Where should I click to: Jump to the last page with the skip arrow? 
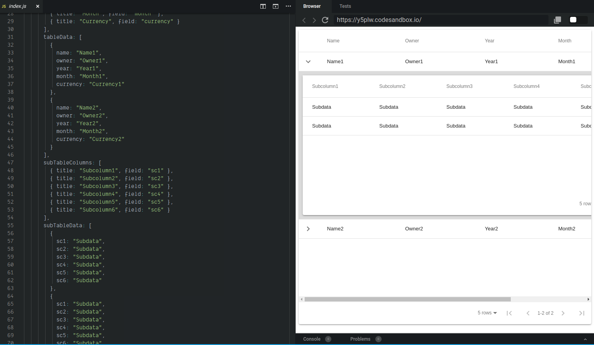[581, 313]
